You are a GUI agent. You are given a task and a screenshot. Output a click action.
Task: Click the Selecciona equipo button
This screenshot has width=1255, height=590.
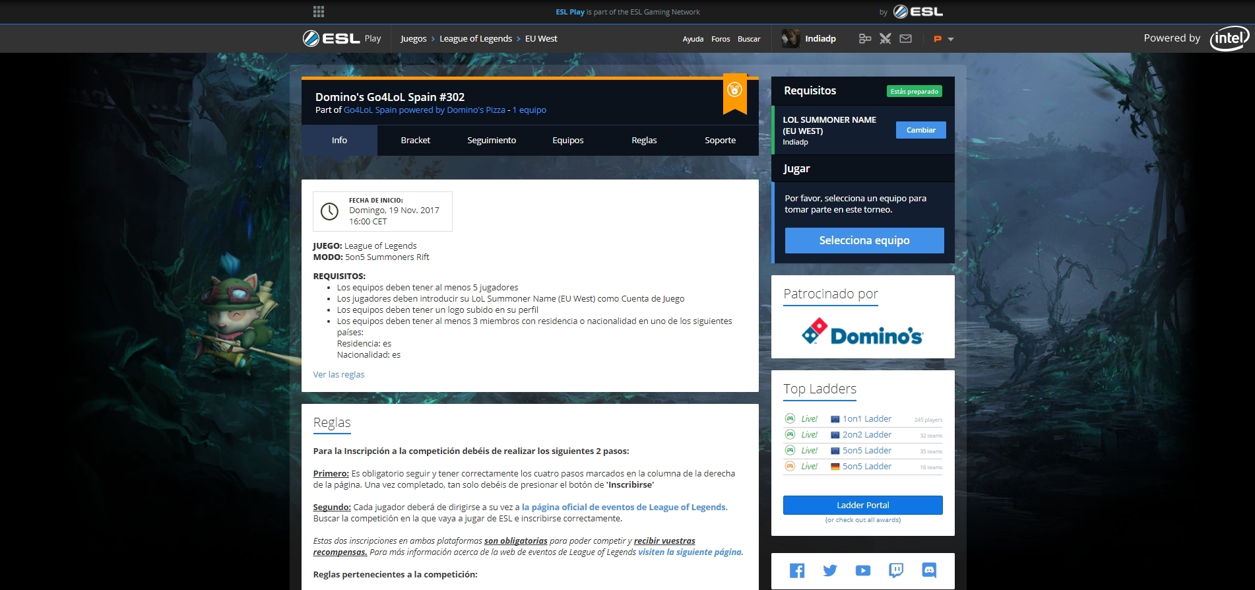864,240
